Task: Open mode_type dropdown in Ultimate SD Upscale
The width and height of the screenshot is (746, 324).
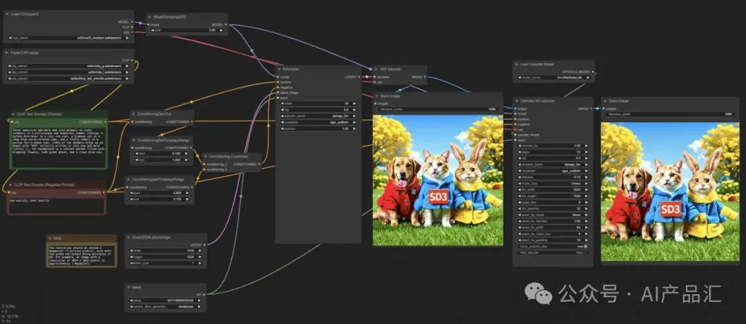Action: pyautogui.click(x=553, y=183)
